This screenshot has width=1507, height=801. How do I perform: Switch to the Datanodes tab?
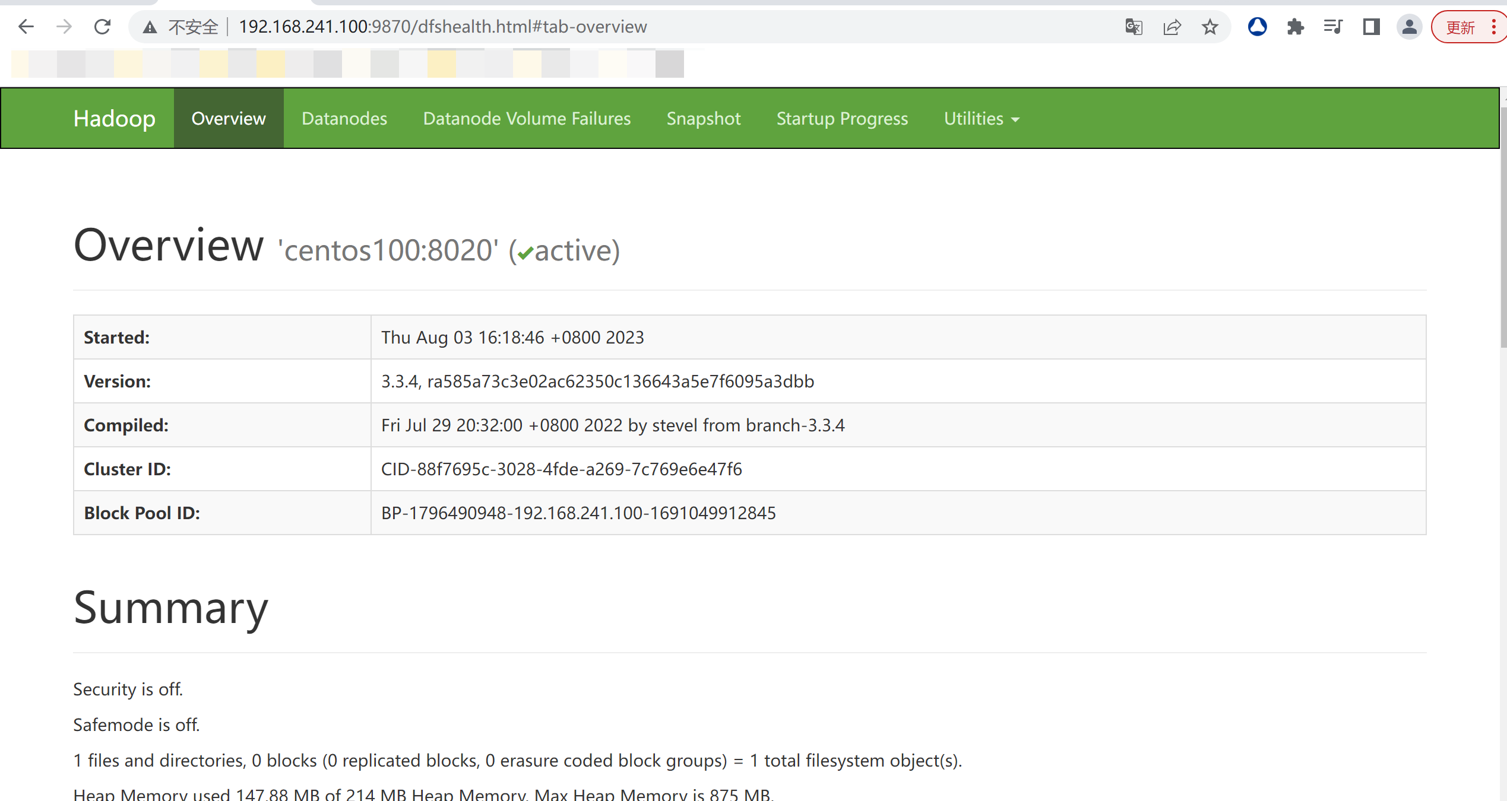coord(344,119)
